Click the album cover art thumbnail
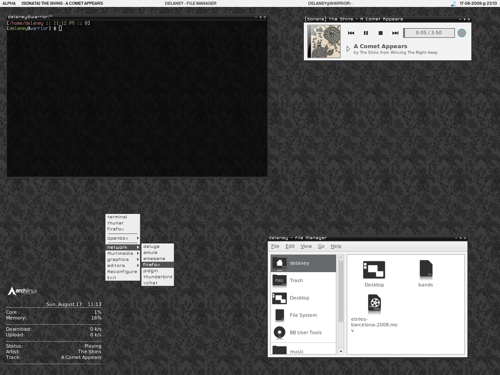This screenshot has height=375, width=500. point(324,42)
